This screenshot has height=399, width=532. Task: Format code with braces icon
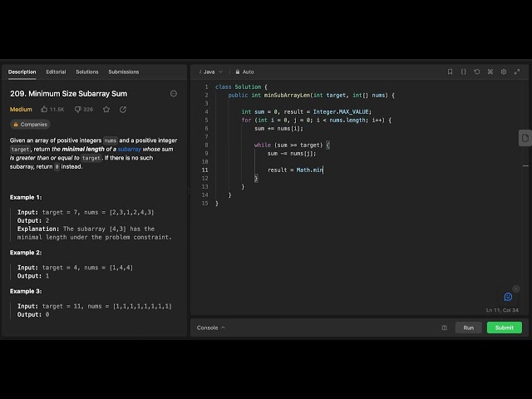point(463,71)
